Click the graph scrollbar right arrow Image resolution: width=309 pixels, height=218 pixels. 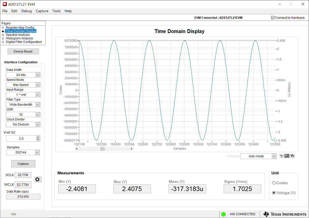point(132,149)
